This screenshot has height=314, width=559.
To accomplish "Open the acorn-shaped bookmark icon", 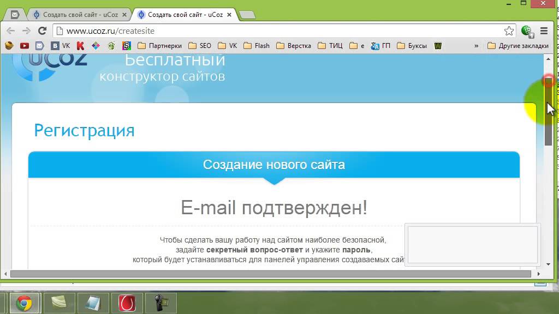I will coord(9,46).
